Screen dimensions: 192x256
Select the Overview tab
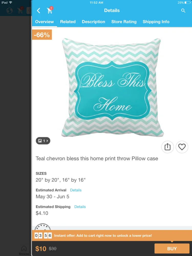[x=44, y=22]
